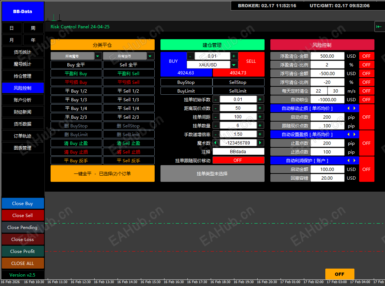Click right yellow arrow on 自动设置盈损 row
Image resolution: width=385 pixels, height=286 pixels.
click(354, 134)
